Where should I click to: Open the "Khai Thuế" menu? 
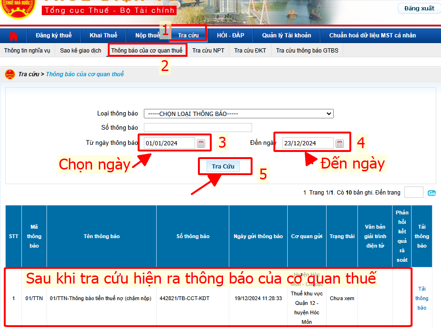pos(103,35)
